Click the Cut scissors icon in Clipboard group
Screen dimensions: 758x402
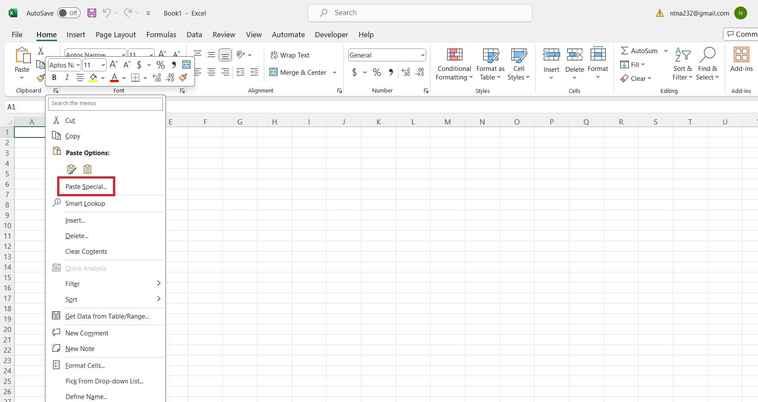coord(41,51)
